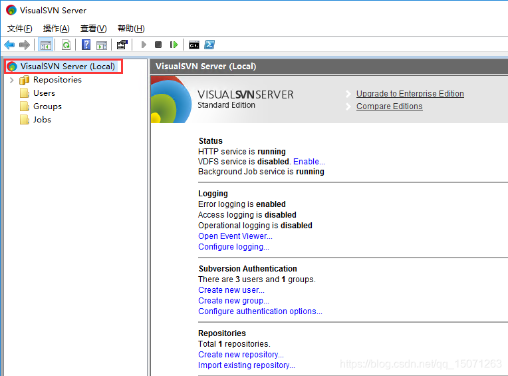Click 'HTTP service is running' text
Image resolution: width=508 pixels, height=376 pixels.
coord(242,151)
